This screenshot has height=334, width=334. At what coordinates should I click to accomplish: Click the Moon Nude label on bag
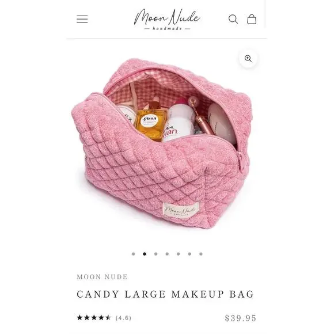pos(181,210)
